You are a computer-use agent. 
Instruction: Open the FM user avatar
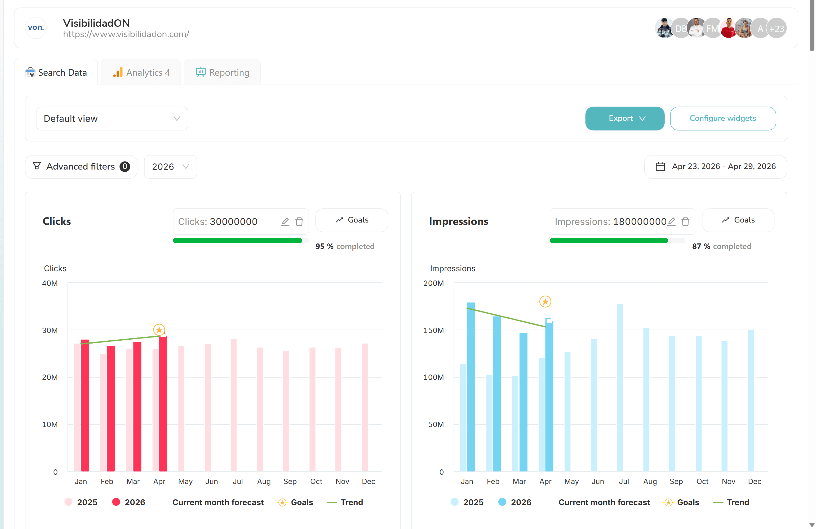pos(712,28)
